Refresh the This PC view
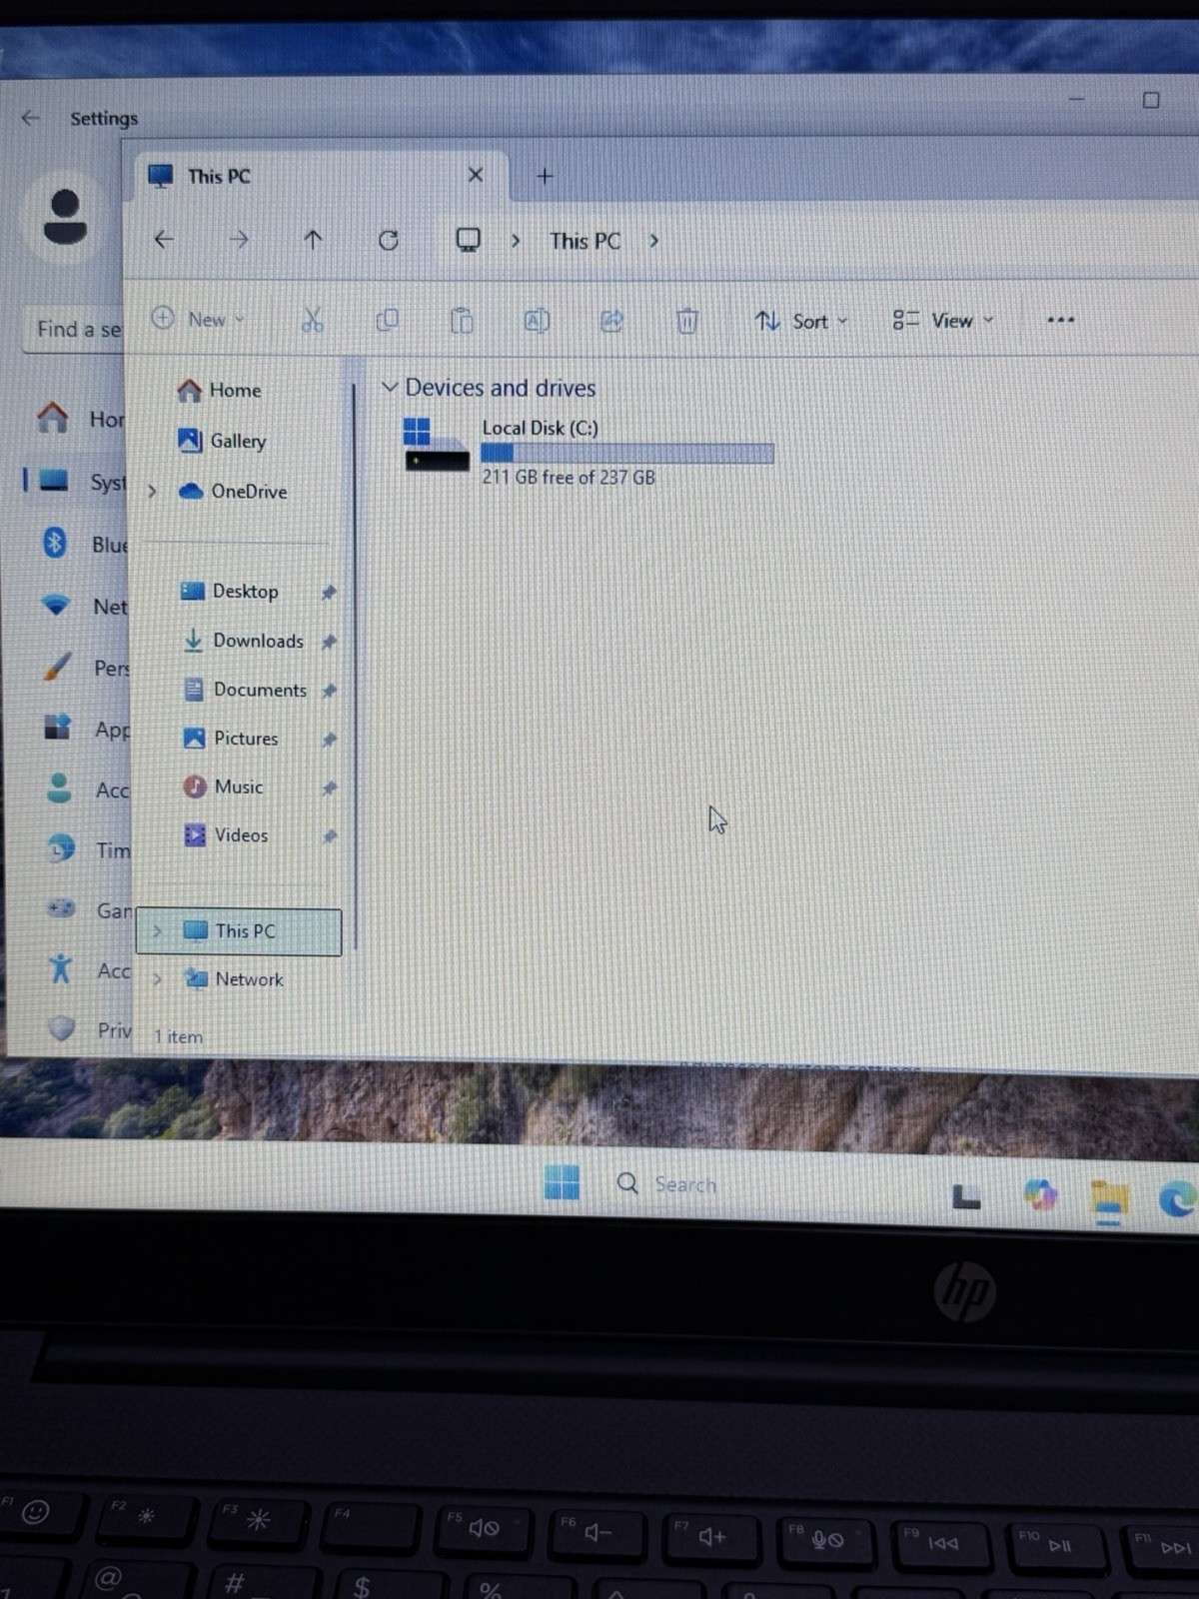 (x=389, y=240)
